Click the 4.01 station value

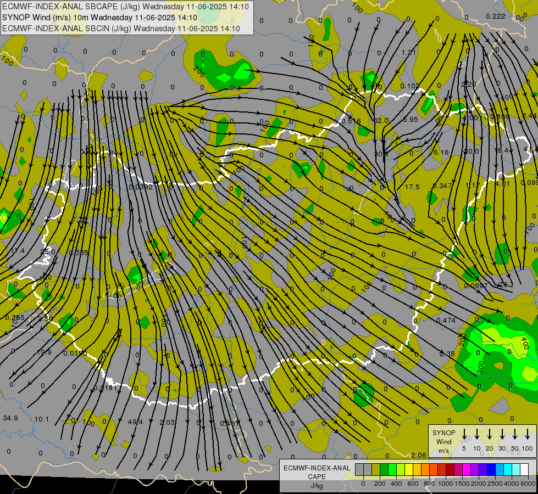point(503,183)
